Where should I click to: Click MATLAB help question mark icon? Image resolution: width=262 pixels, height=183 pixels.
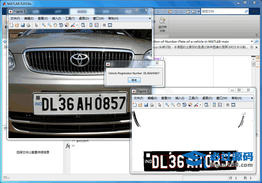click(193, 11)
